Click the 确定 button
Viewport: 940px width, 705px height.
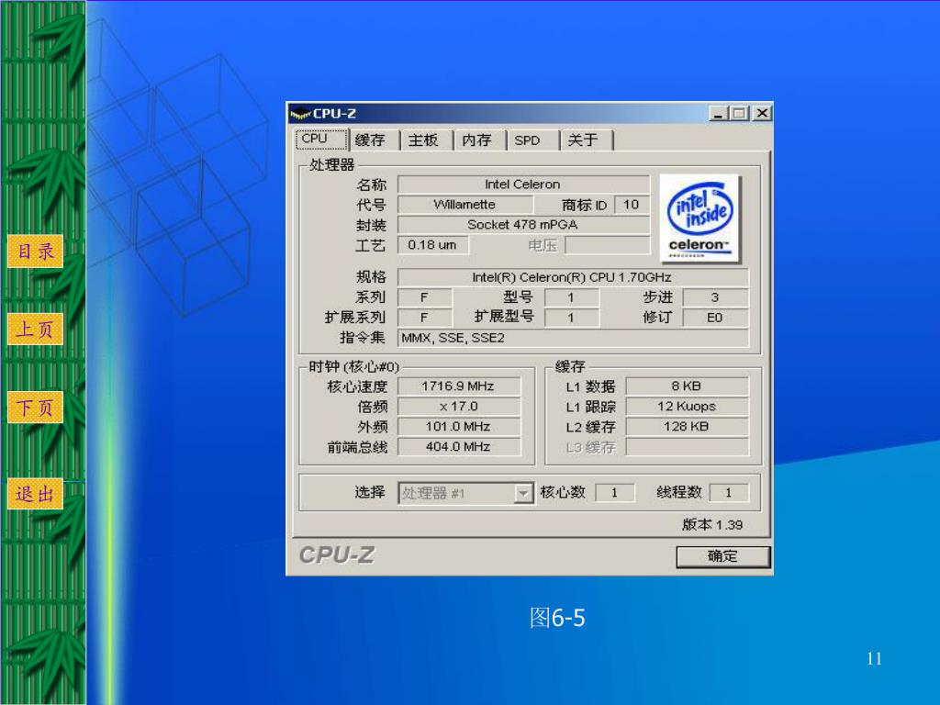pos(722,555)
